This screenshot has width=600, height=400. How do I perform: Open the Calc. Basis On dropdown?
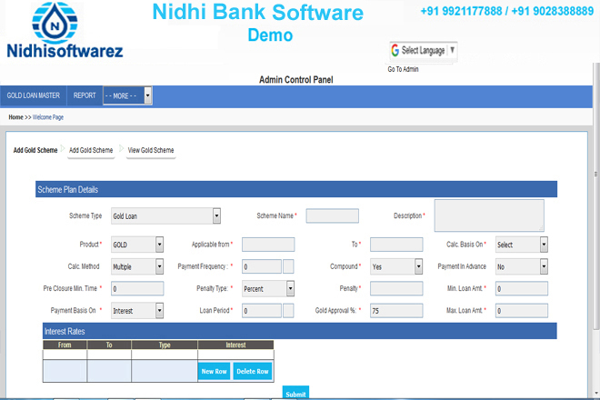pyautogui.click(x=522, y=245)
